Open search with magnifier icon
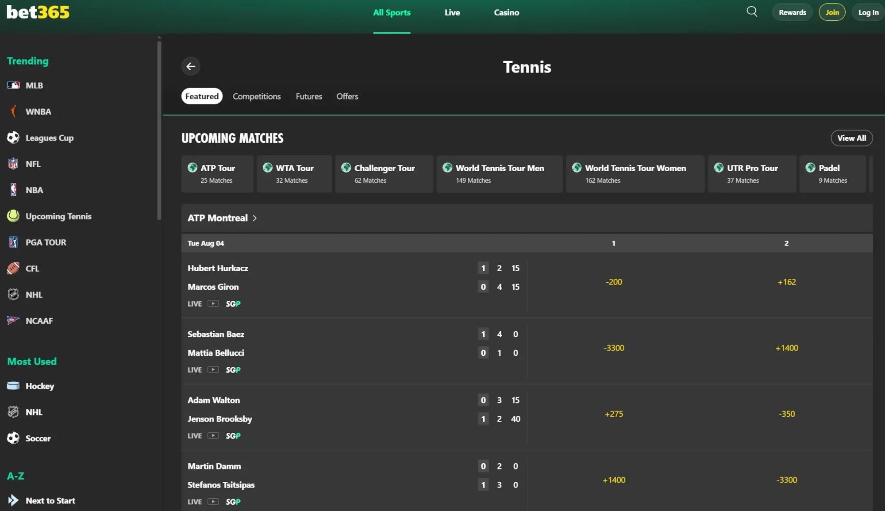Image resolution: width=885 pixels, height=511 pixels. [752, 12]
